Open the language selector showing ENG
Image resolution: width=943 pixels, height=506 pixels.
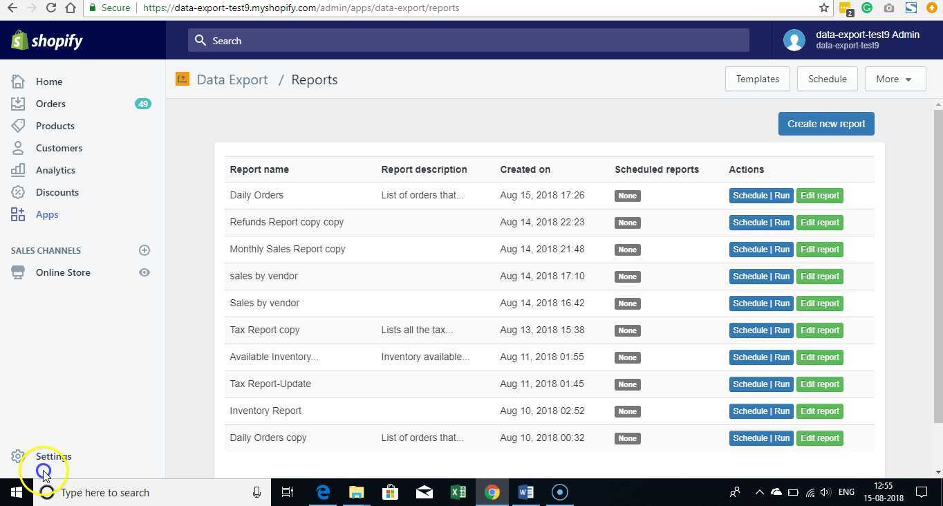point(846,492)
